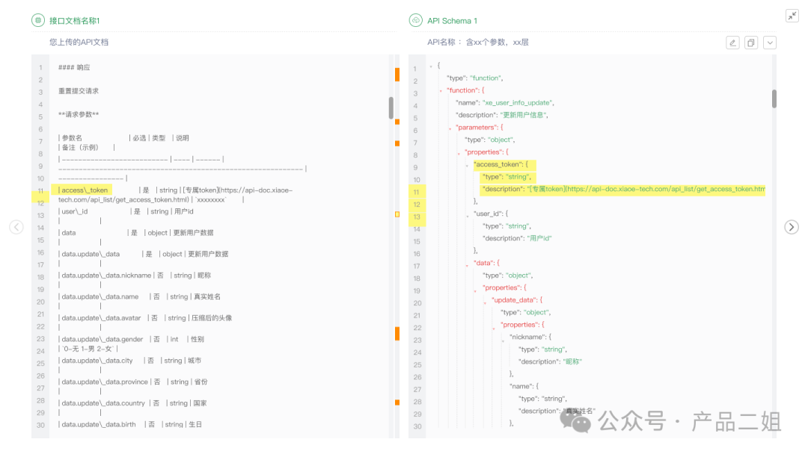Click the left document panel scrollbar thumb
The image size is (808, 454).
click(391, 108)
